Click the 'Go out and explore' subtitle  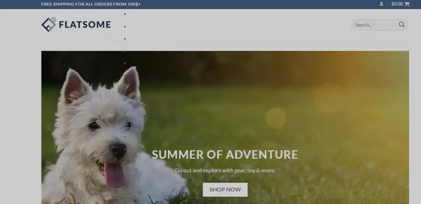[x=225, y=170]
